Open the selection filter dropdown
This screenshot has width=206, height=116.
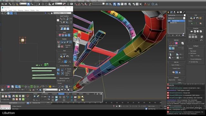(x=23, y=4)
